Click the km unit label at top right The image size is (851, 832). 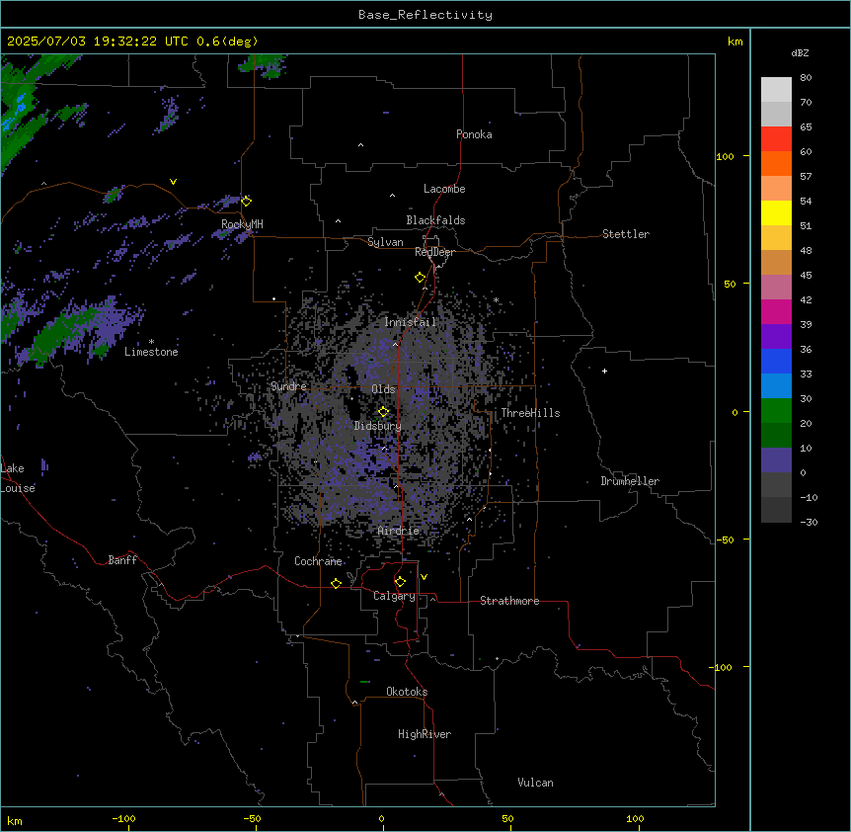pyautogui.click(x=735, y=42)
